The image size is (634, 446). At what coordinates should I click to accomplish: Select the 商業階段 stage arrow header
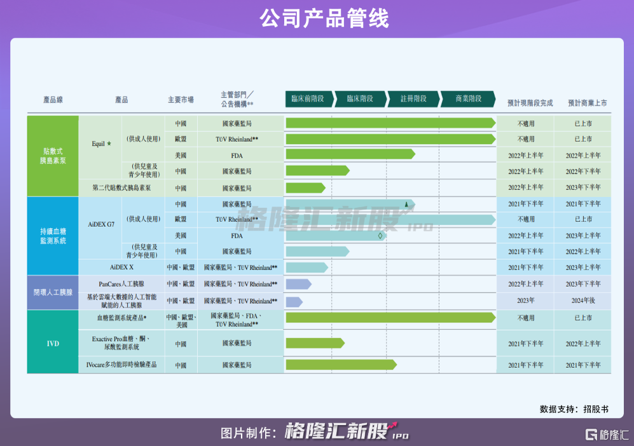click(468, 99)
